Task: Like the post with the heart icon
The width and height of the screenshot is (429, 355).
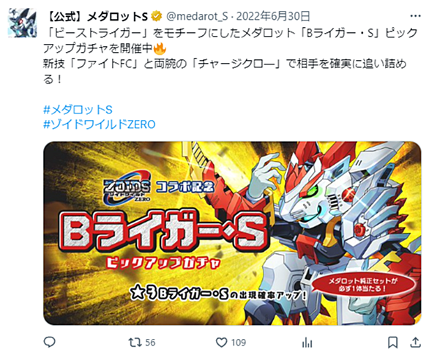Action: [221, 343]
